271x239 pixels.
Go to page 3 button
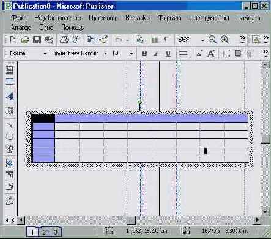click(55, 232)
